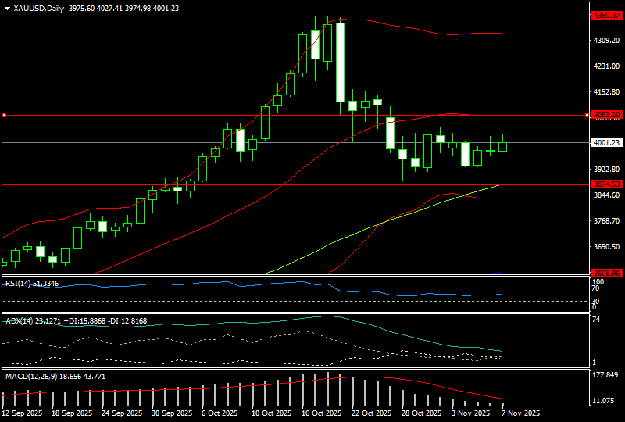625x422 pixels.
Task: Click the ADX scale value 74
Action: point(596,320)
